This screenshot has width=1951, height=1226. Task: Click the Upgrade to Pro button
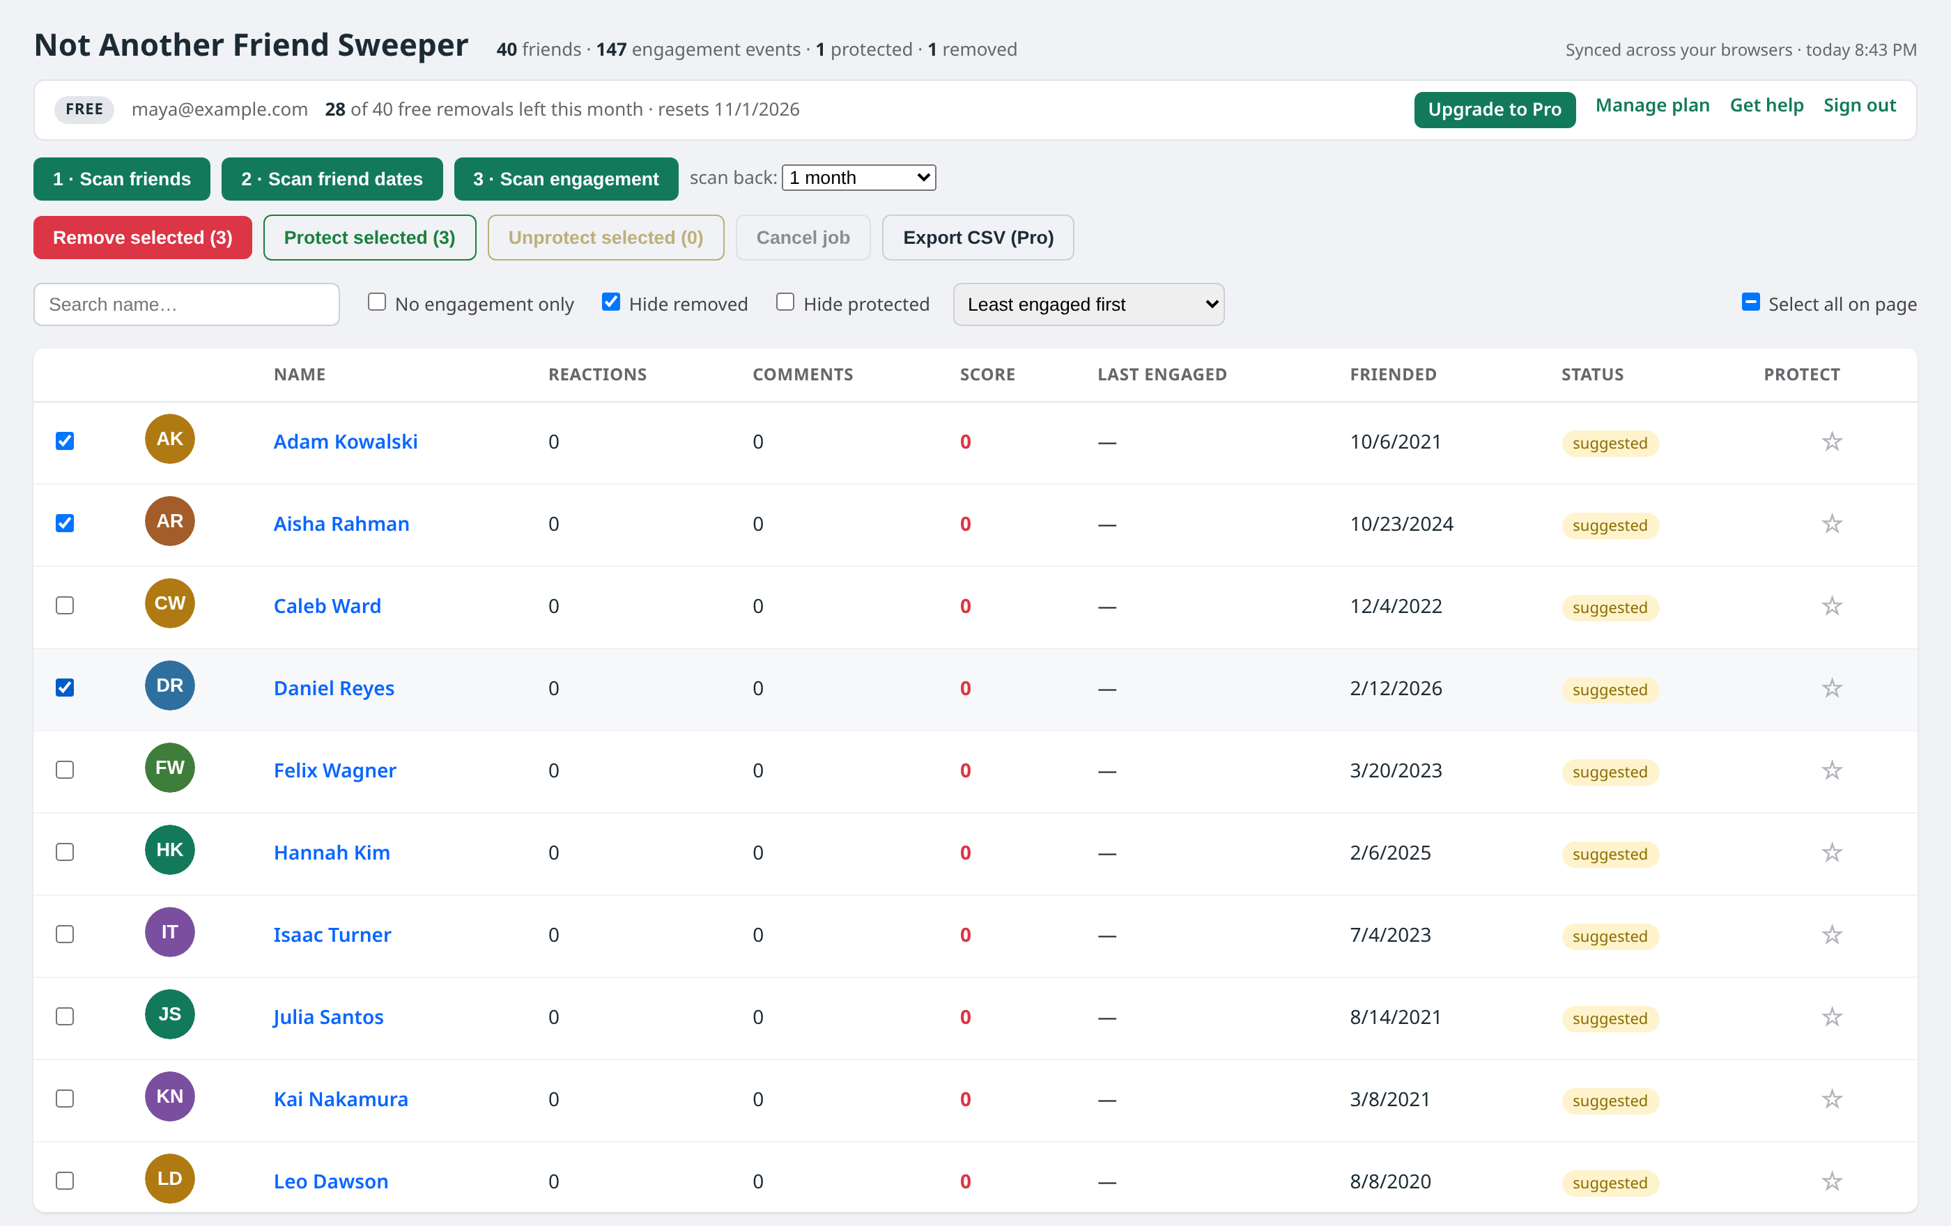[1494, 109]
